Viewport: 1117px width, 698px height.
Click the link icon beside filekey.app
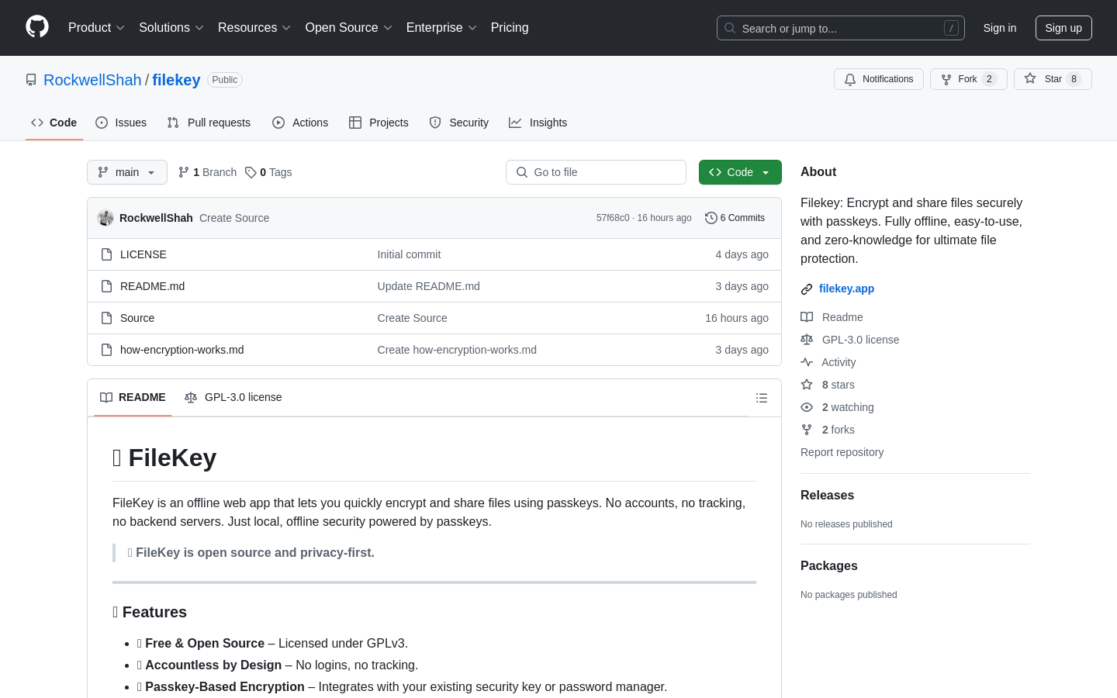coord(807,289)
